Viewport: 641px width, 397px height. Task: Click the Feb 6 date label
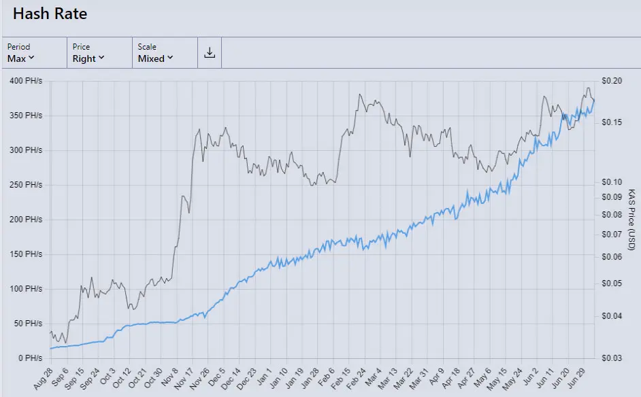(x=327, y=377)
